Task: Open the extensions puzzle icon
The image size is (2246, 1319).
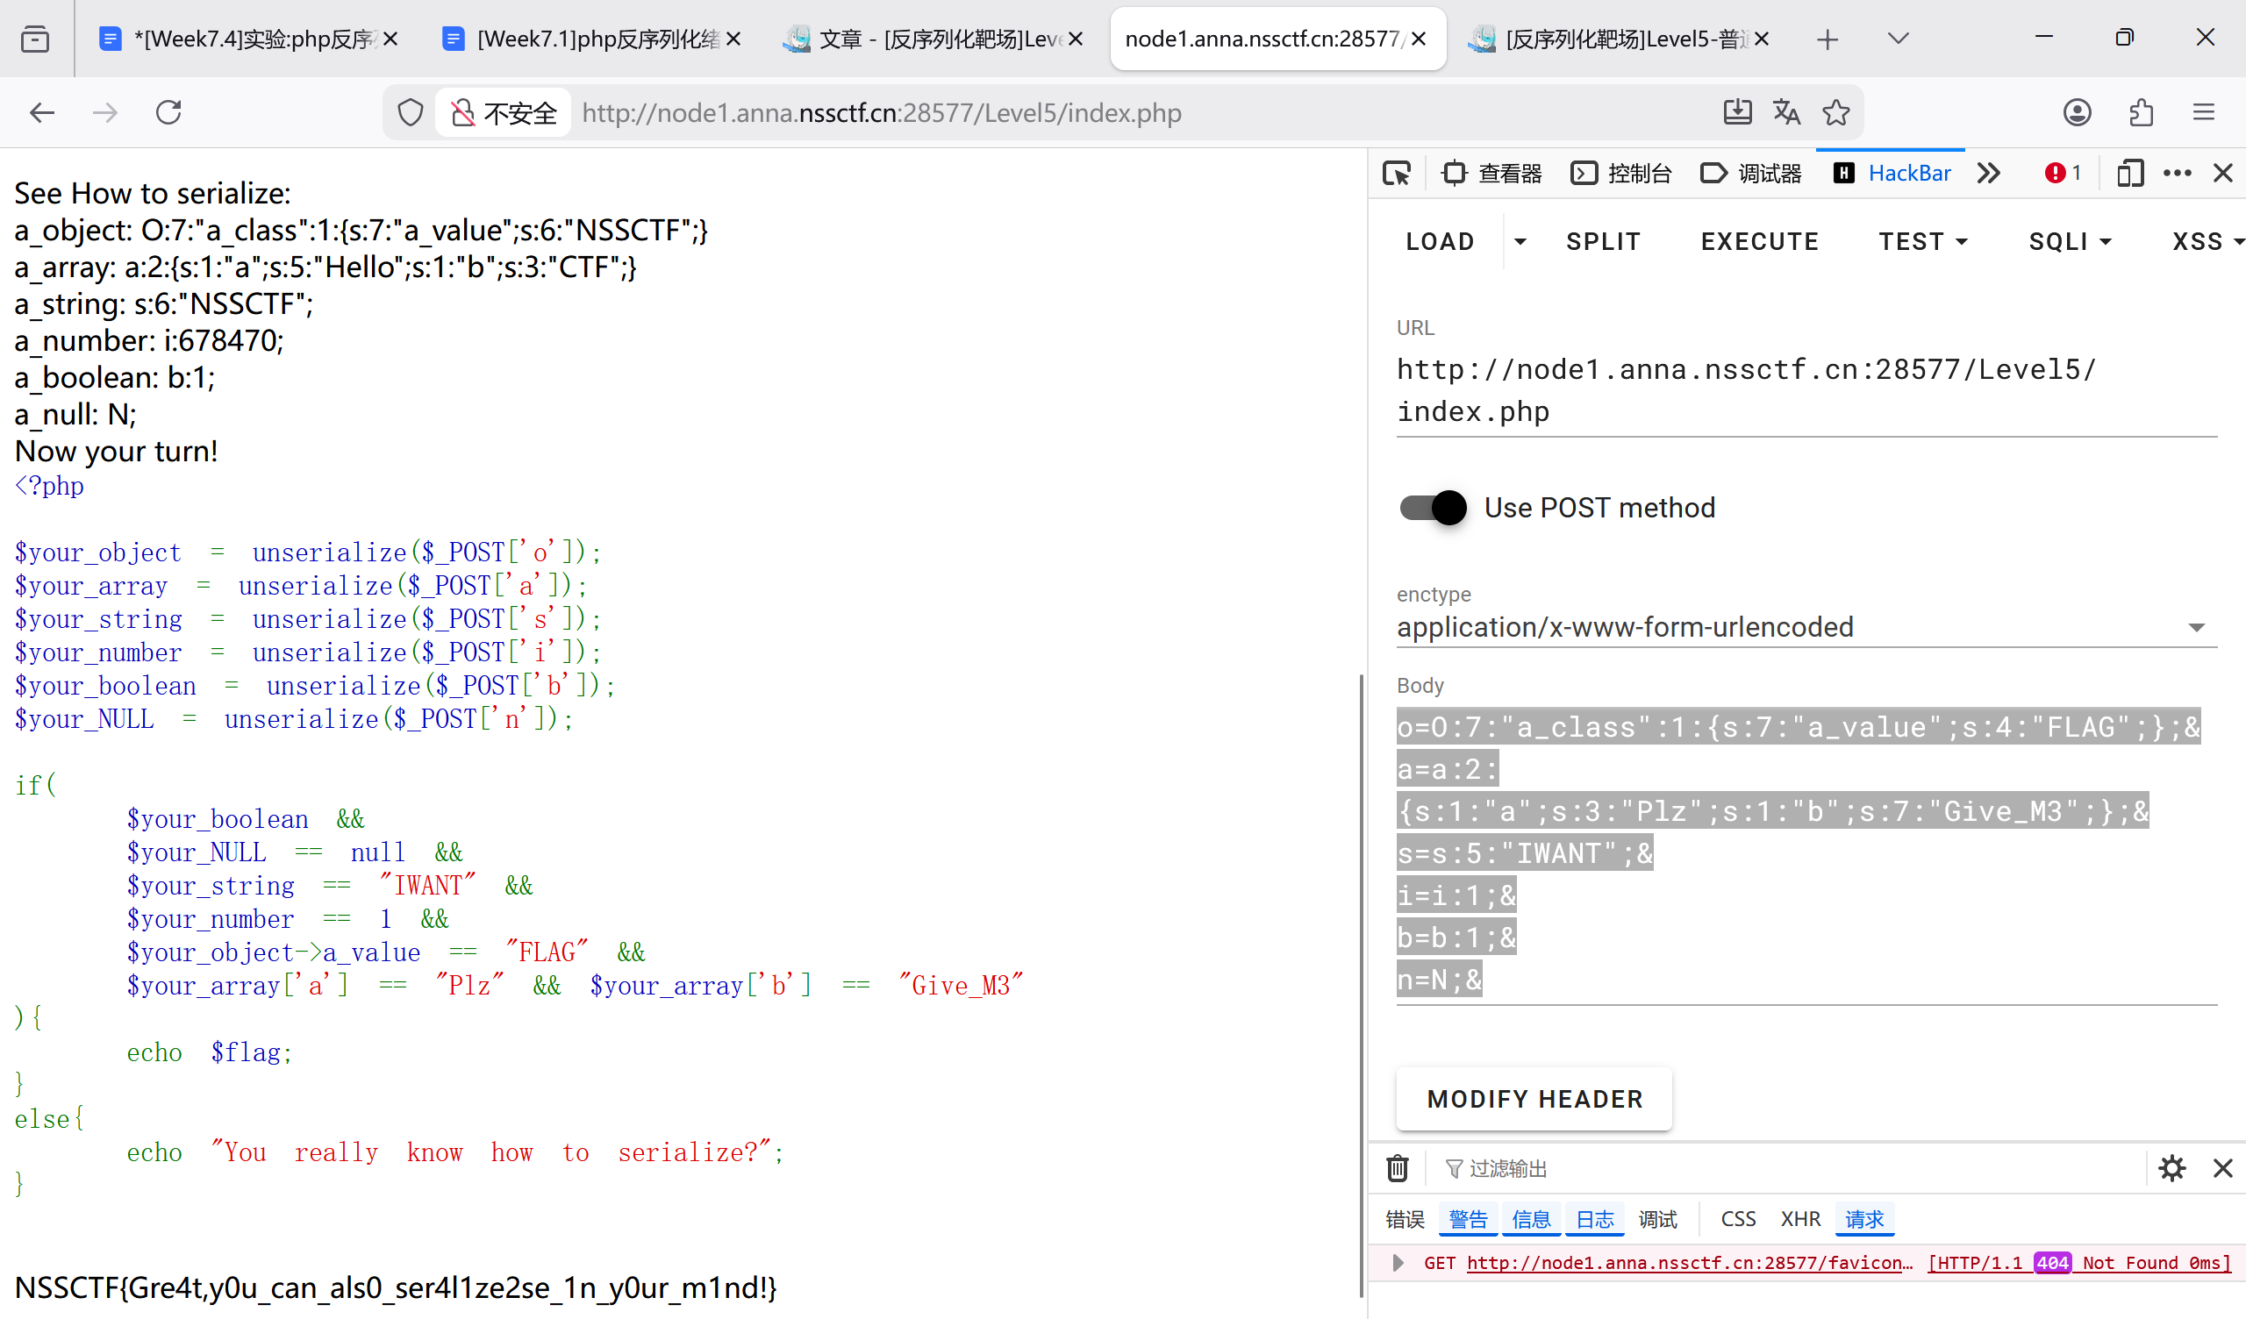Action: (2141, 112)
